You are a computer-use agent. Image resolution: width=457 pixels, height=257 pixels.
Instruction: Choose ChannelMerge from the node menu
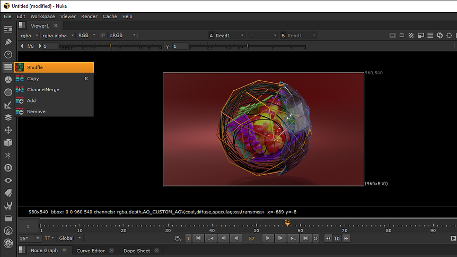point(54,90)
